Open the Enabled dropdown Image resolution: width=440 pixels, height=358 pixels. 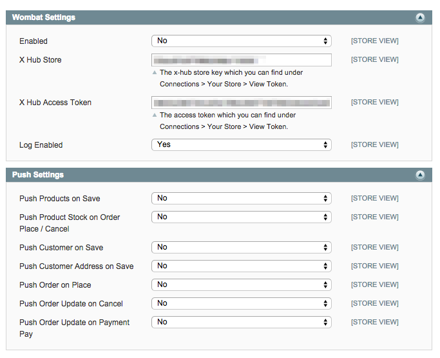pyautogui.click(x=242, y=41)
